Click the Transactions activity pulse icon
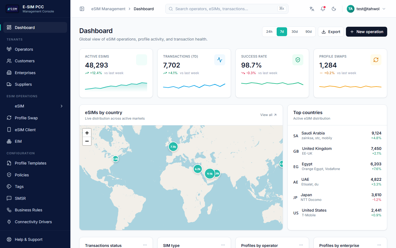The width and height of the screenshot is (396, 248). (219, 60)
